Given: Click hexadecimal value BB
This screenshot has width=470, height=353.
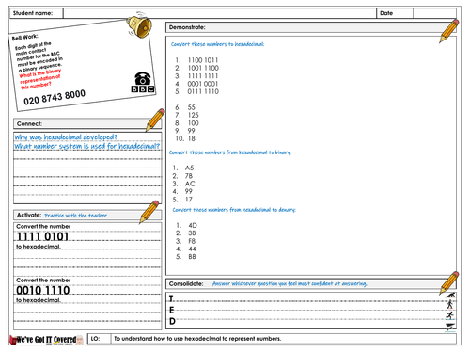Looking at the screenshot, I should (x=192, y=257).
